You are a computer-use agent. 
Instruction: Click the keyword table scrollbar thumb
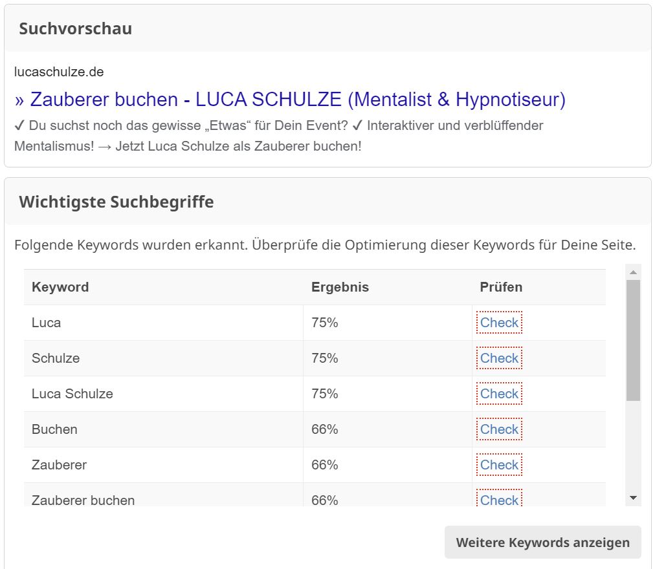coord(633,340)
